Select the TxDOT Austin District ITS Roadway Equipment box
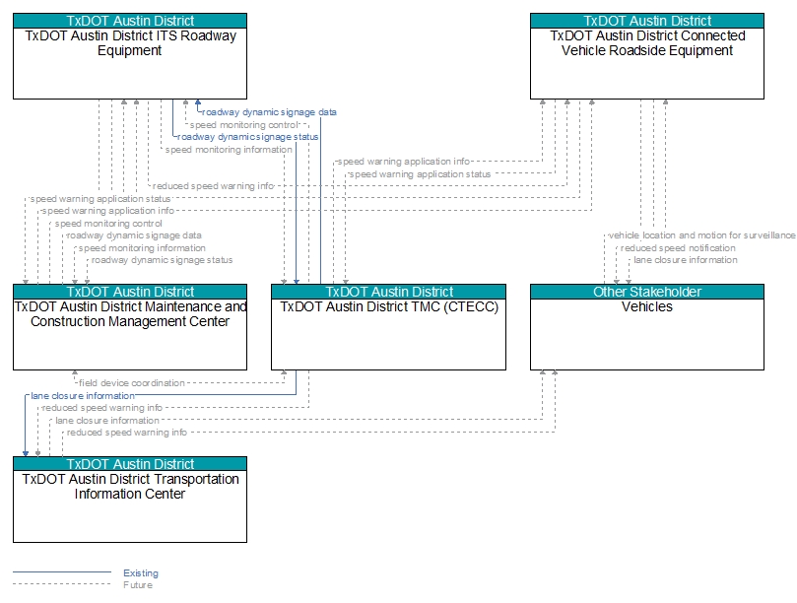 point(130,56)
